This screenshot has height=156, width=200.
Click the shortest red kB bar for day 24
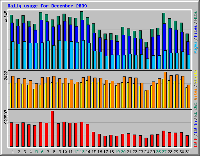tap(146, 142)
